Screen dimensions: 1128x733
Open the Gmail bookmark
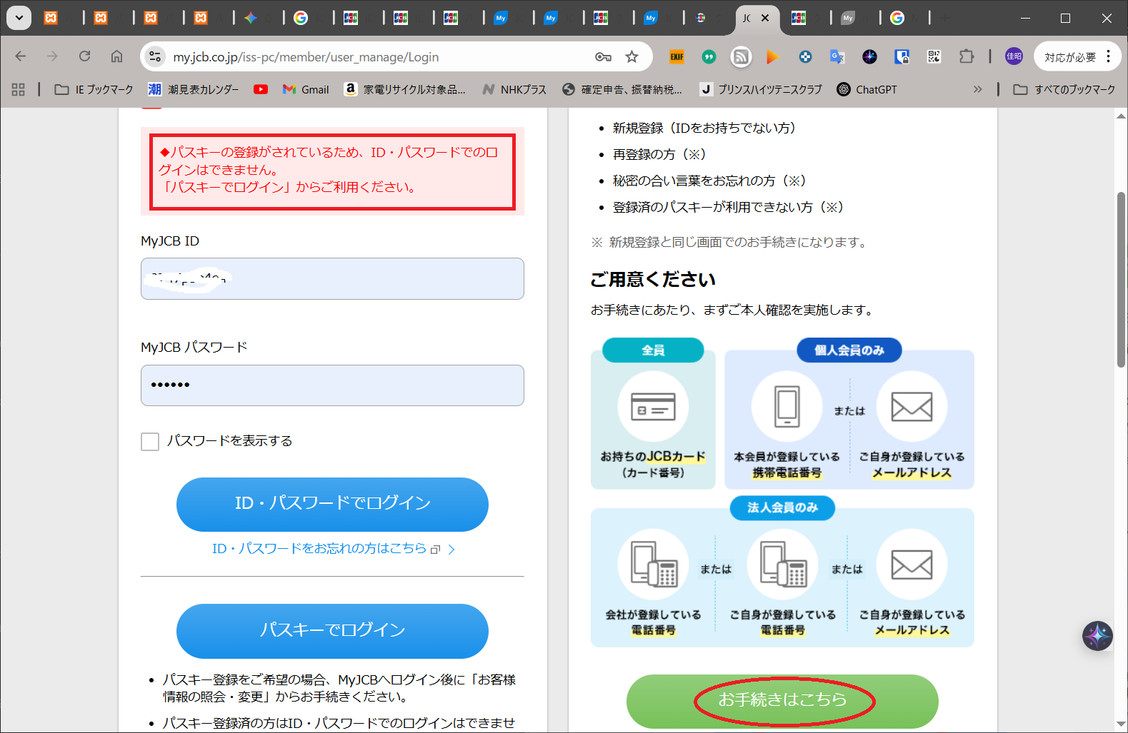(306, 89)
